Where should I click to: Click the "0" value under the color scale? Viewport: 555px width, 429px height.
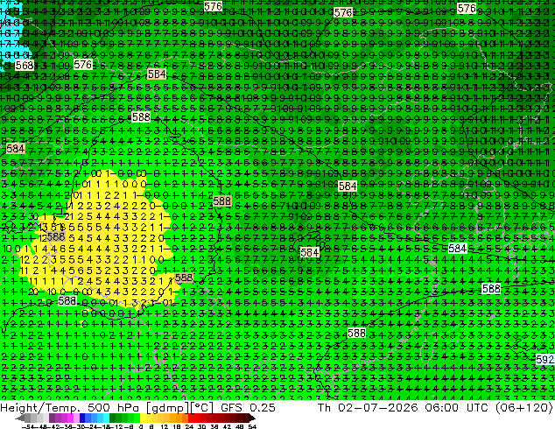point(141,426)
